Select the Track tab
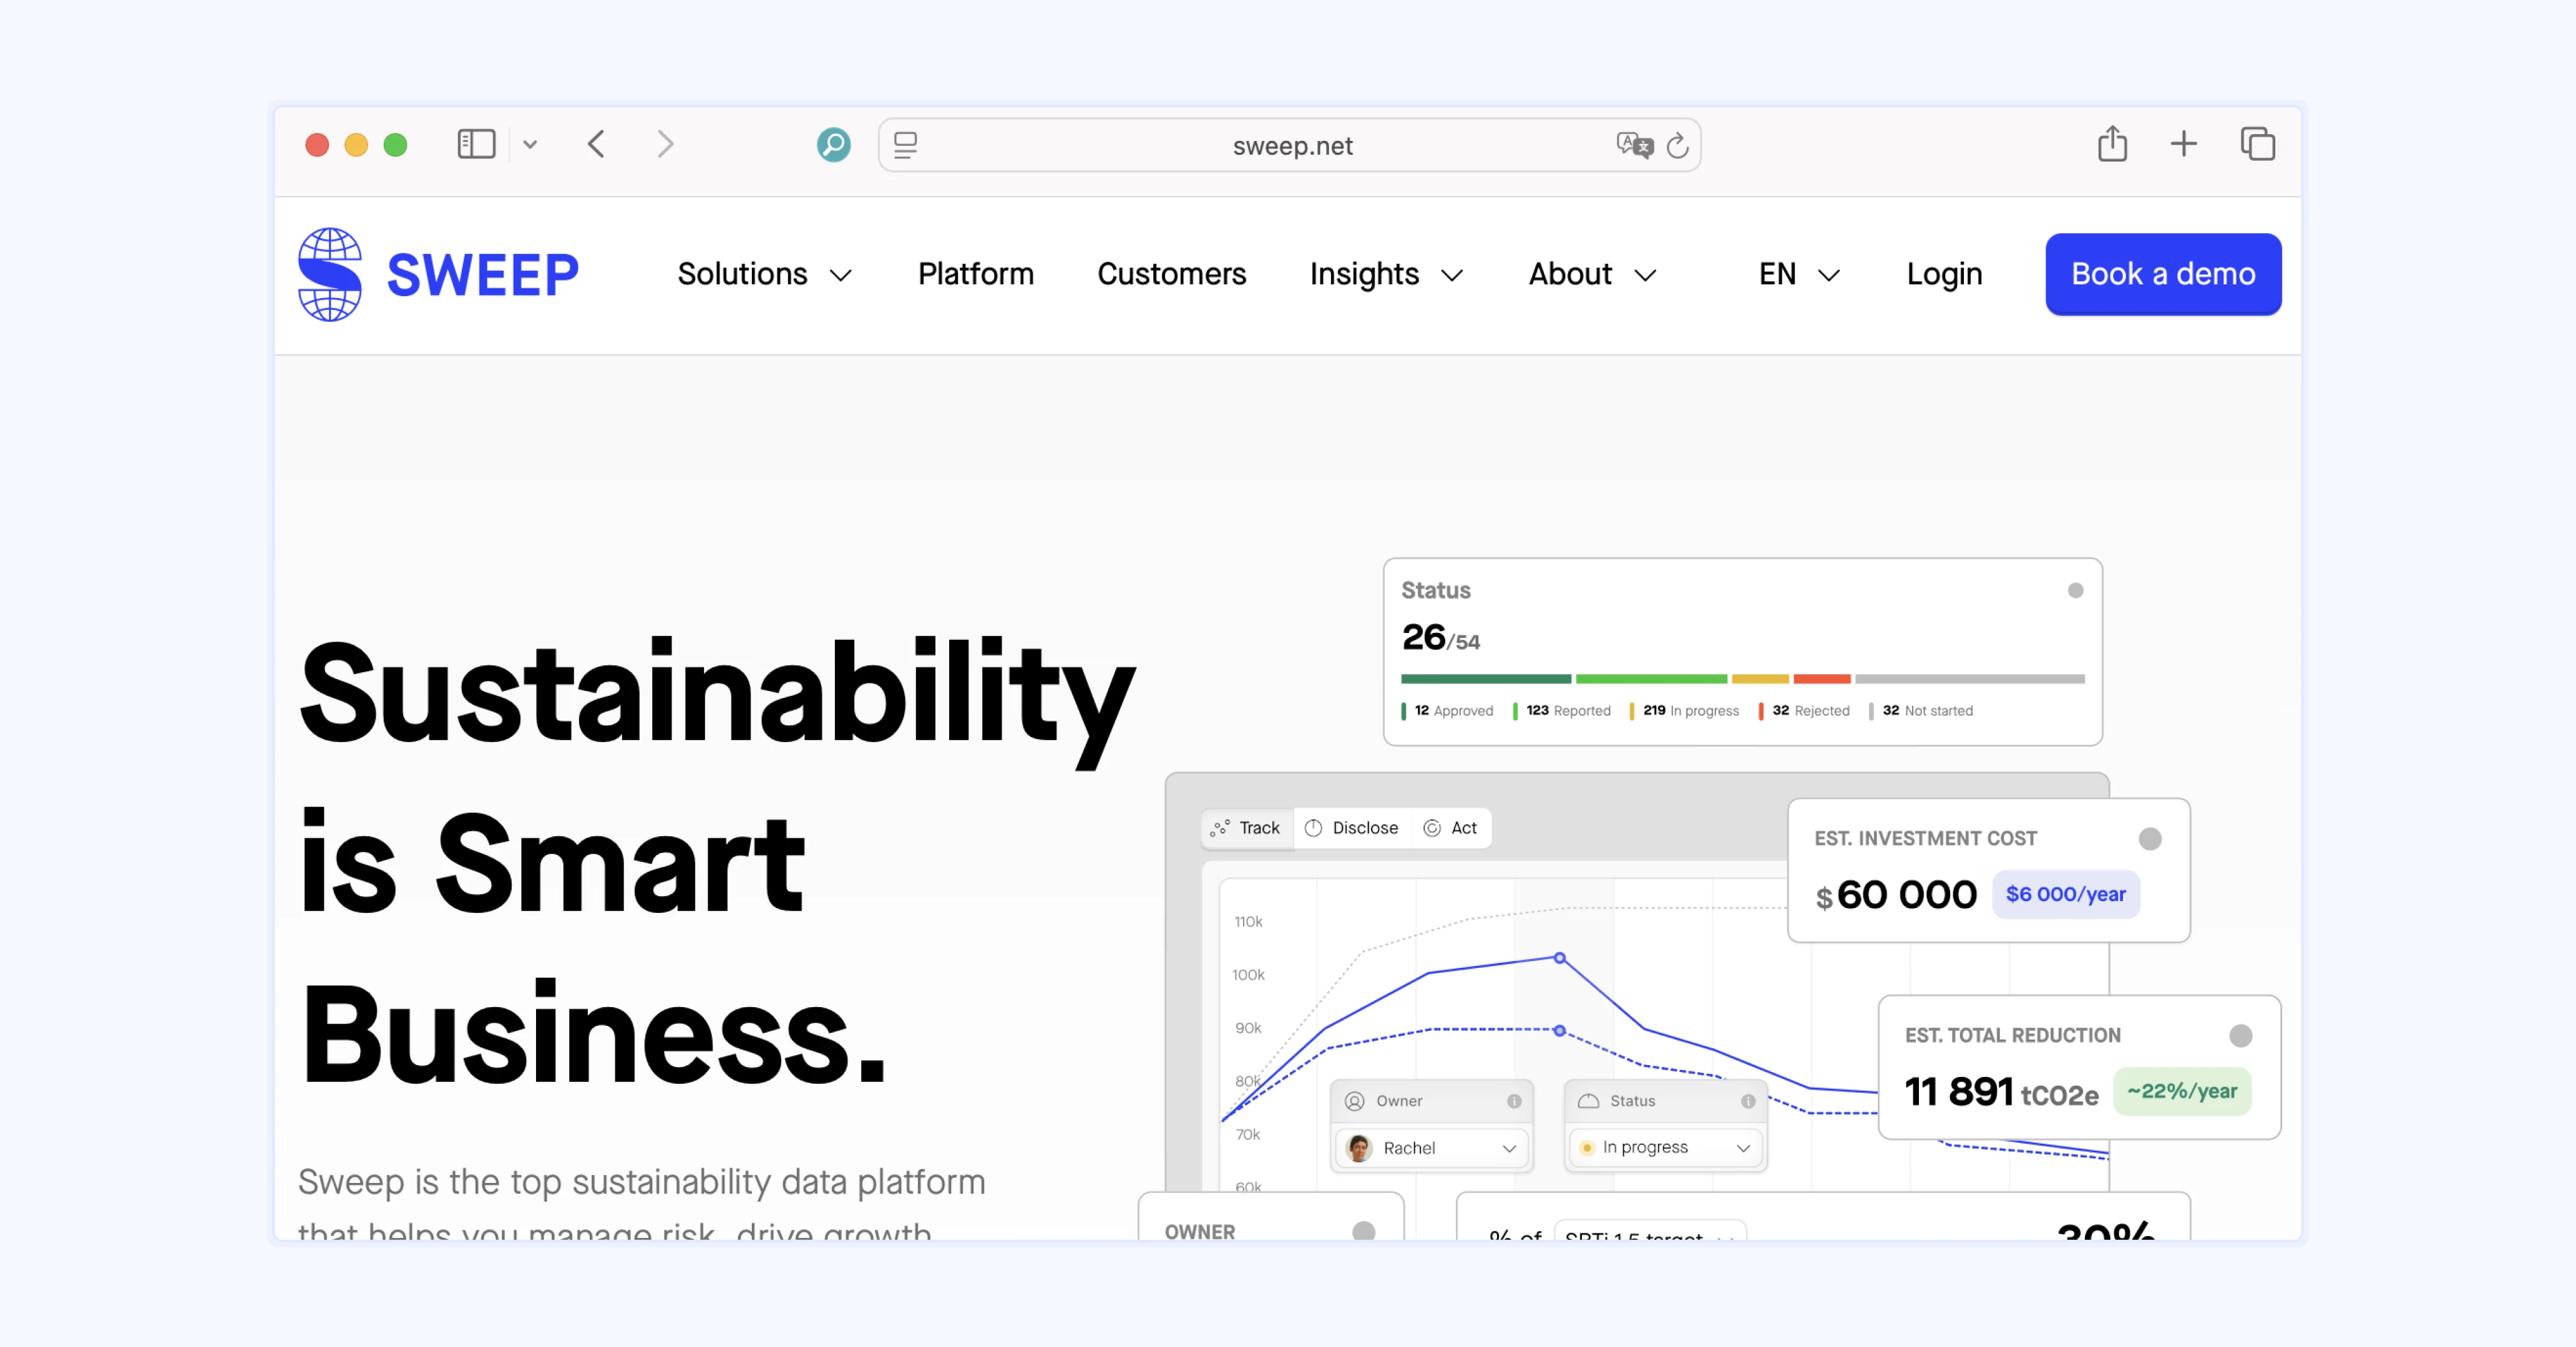This screenshot has height=1347, width=2576. [1246, 828]
